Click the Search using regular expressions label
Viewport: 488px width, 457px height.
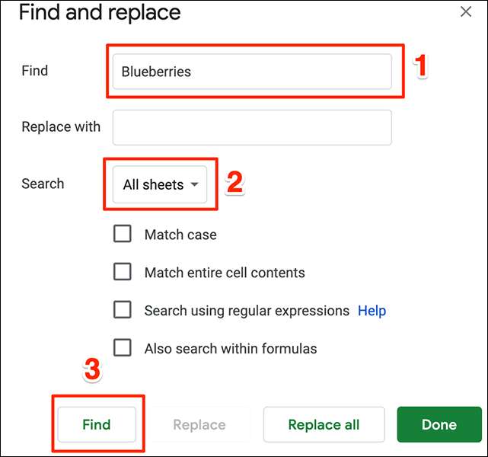pyautogui.click(x=247, y=311)
